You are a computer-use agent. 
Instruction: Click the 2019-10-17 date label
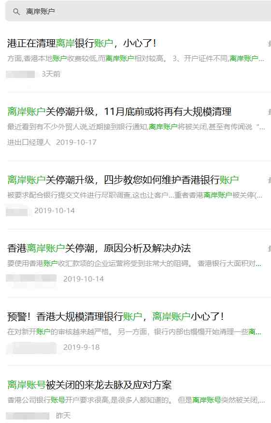(x=76, y=142)
